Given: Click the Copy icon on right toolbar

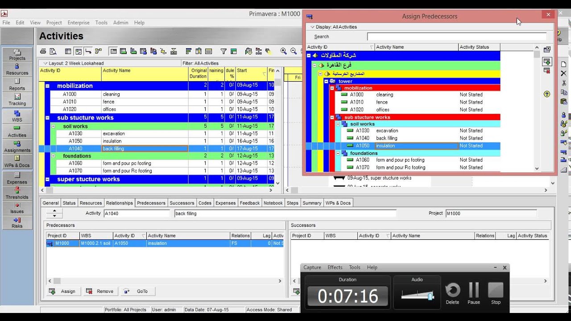Looking at the screenshot, I should 563,92.
